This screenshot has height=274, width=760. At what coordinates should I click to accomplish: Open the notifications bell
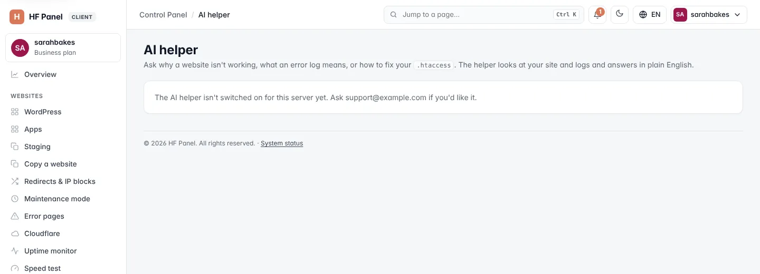[x=597, y=15]
